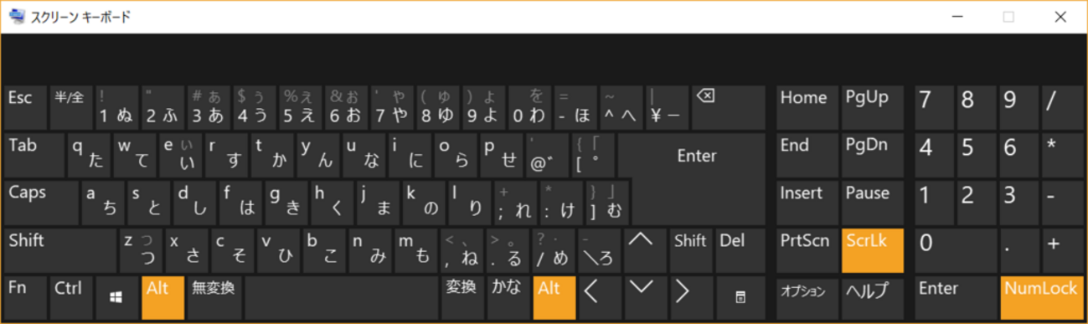Toggle the ScrLk key off
The height and width of the screenshot is (324, 1088).
coord(872,249)
